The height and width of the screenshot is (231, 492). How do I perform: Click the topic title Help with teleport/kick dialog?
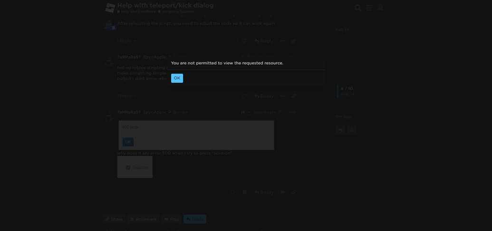point(165,5)
